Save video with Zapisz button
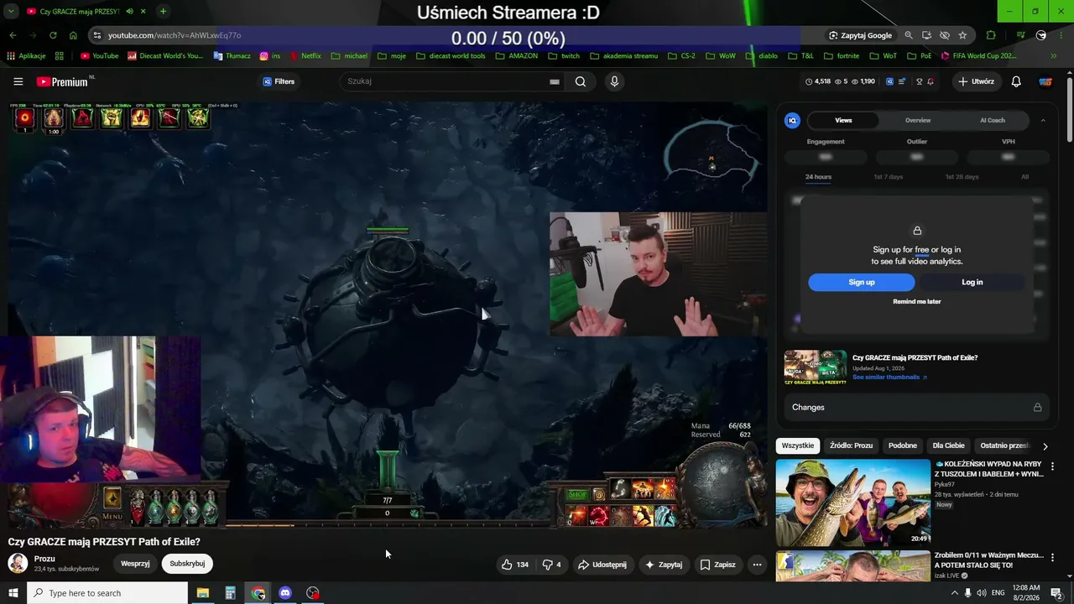This screenshot has height=604, width=1074. [x=718, y=565]
